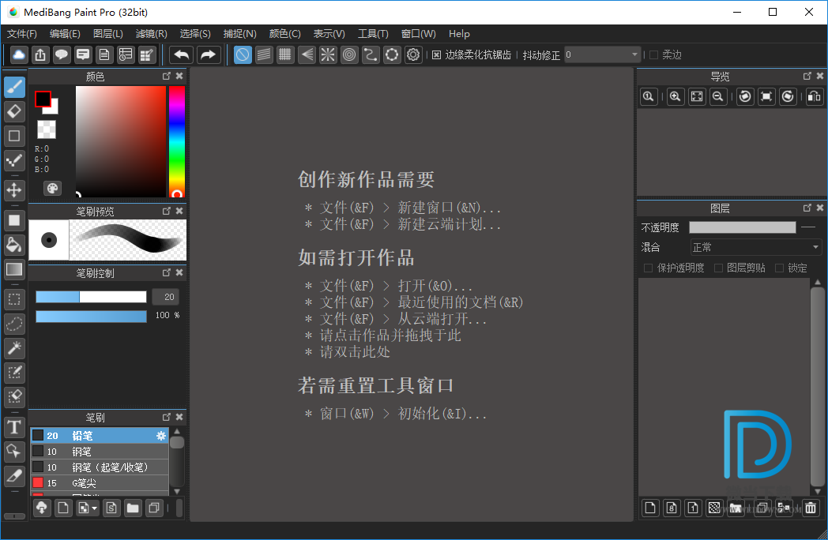The height and width of the screenshot is (540, 828).
Task: Click brush size value field 20
Action: [166, 297]
